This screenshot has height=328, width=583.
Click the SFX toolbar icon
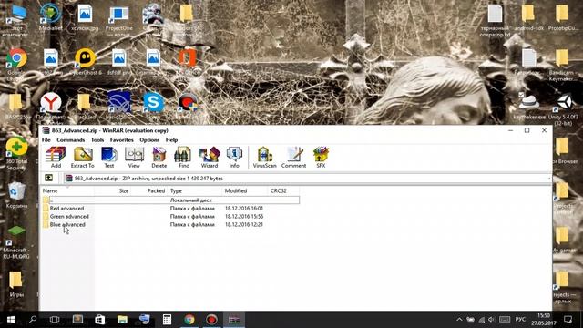pyautogui.click(x=321, y=158)
